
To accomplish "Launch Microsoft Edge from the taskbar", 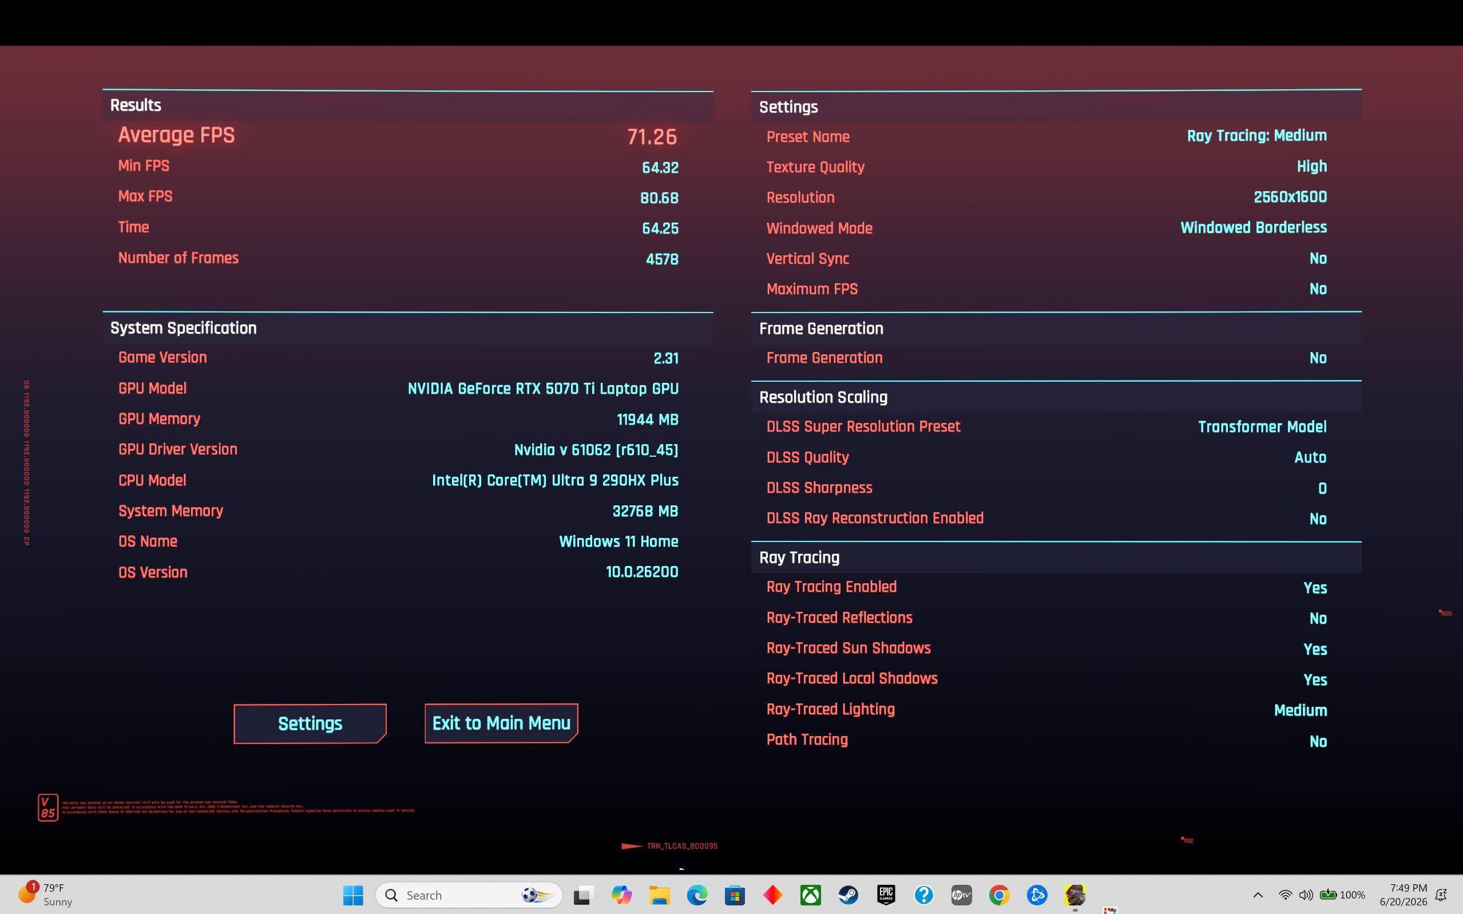I will pos(697,895).
